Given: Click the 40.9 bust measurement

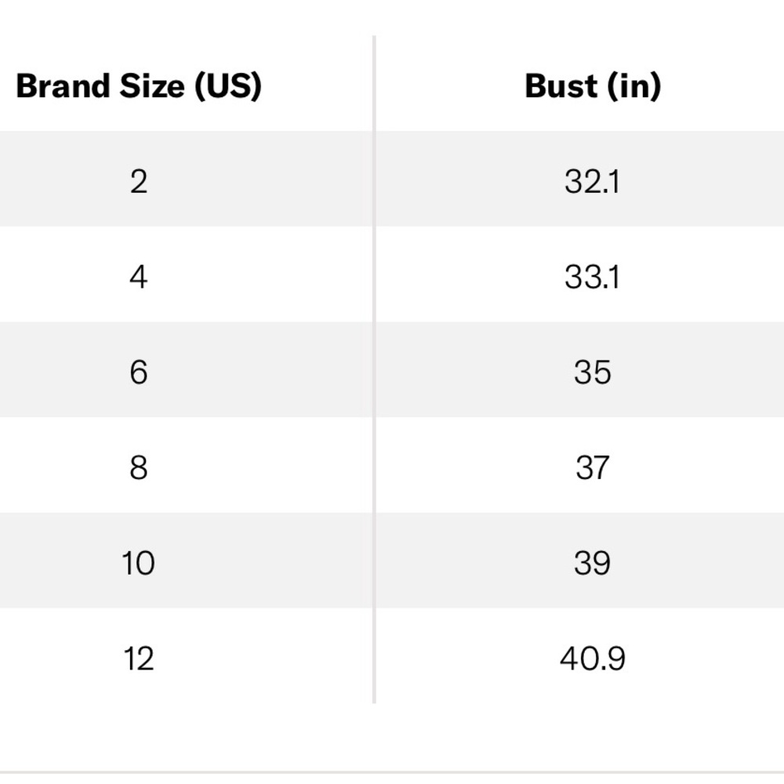Looking at the screenshot, I should [x=593, y=659].
